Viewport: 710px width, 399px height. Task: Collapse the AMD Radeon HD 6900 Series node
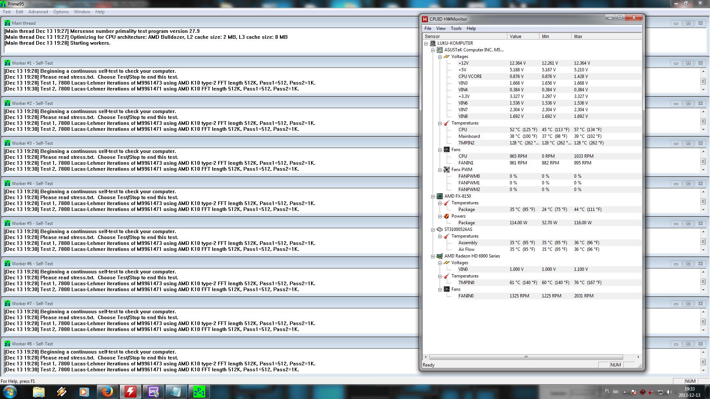pos(433,256)
